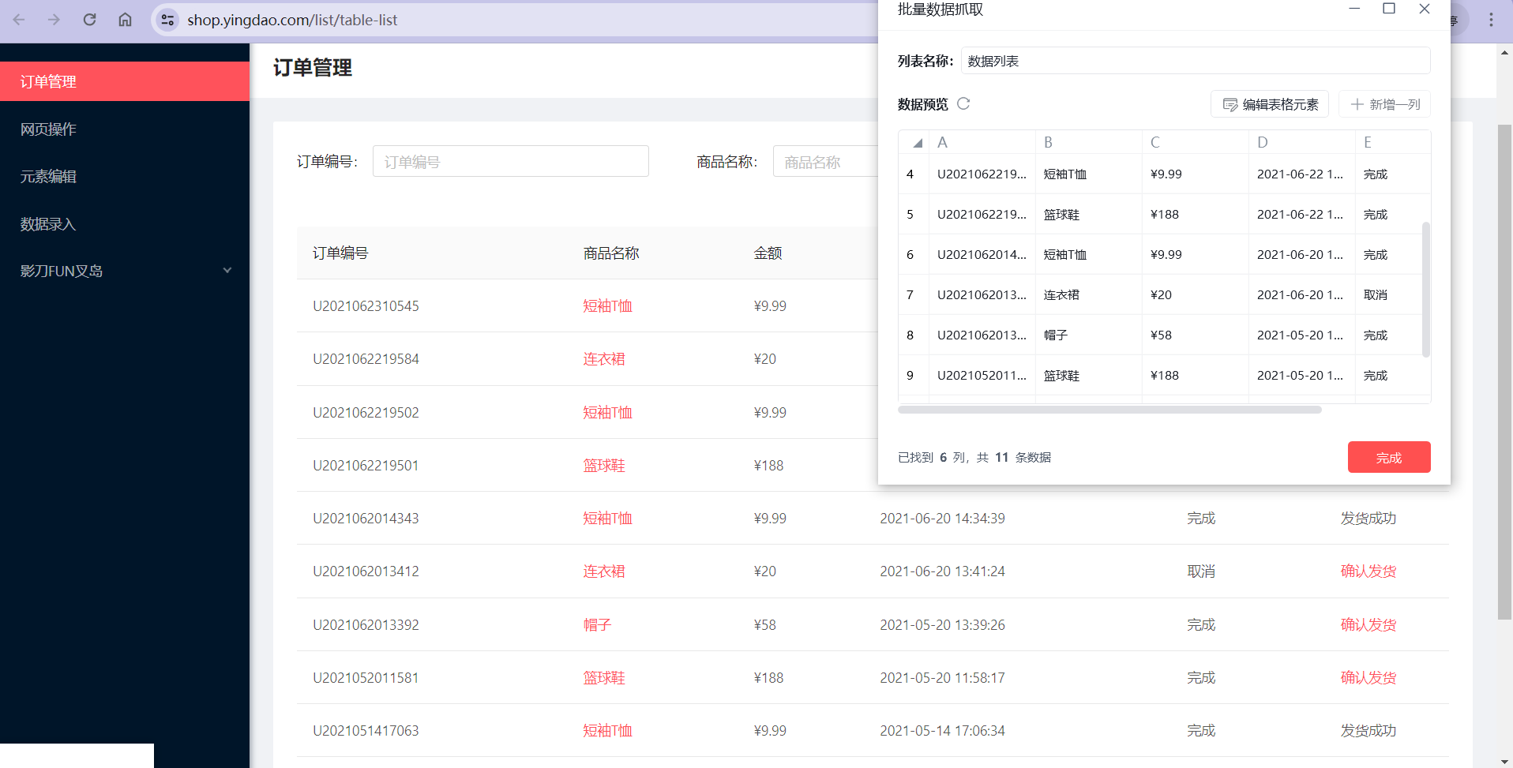
Task: Click 编辑表格元素 button
Action: coord(1270,104)
